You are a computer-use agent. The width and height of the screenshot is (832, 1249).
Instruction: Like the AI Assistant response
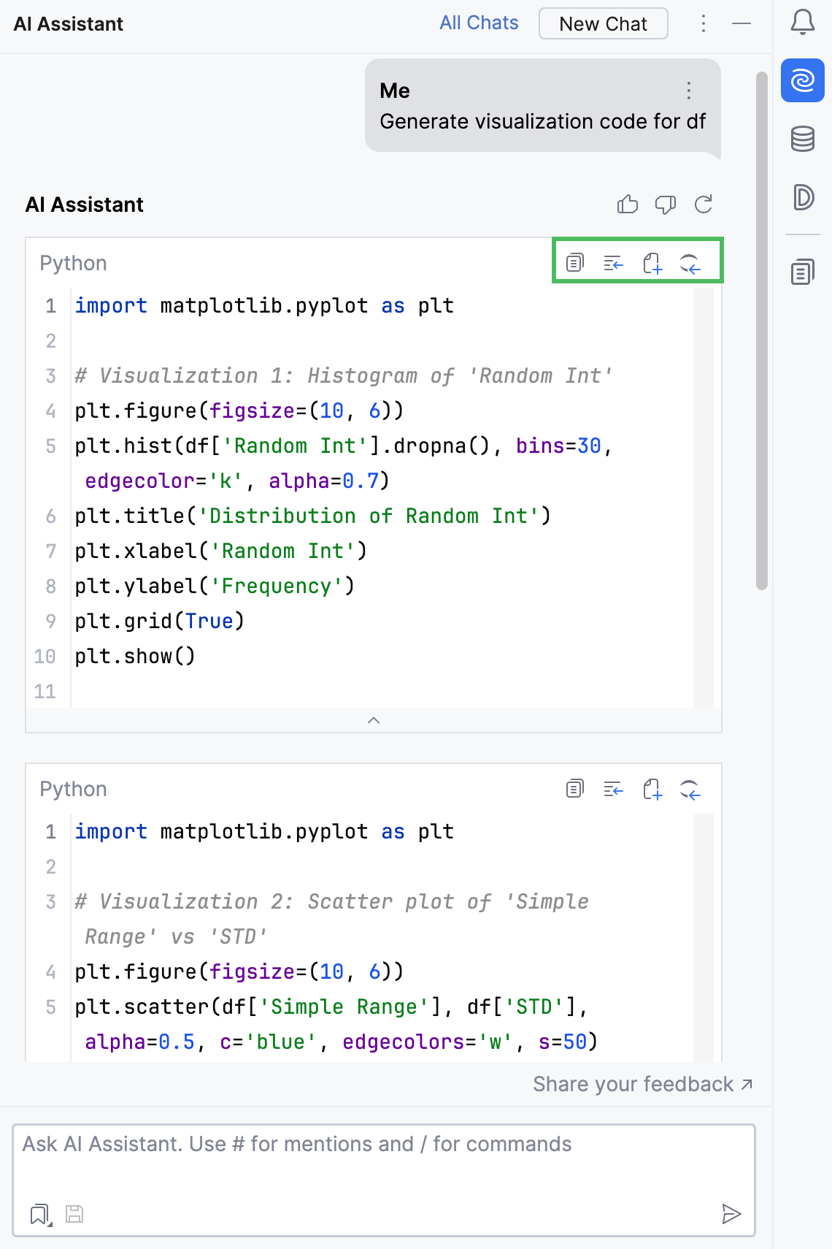point(628,205)
